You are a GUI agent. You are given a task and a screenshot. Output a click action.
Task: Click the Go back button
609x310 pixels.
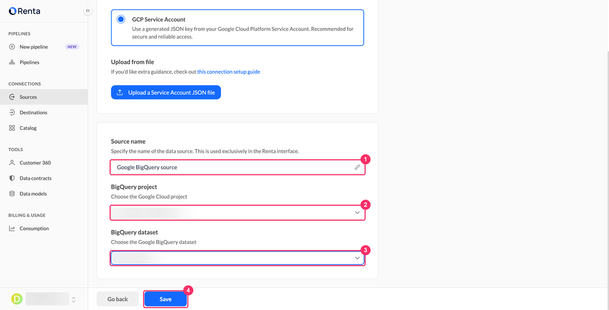pos(118,299)
